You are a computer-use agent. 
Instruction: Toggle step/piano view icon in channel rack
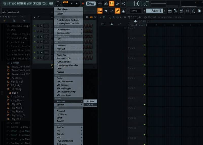click(91, 17)
